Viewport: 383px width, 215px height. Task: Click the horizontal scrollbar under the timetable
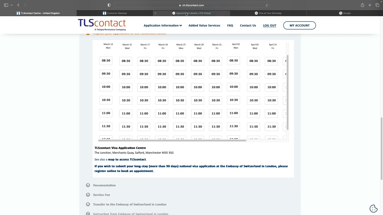pos(172,140)
